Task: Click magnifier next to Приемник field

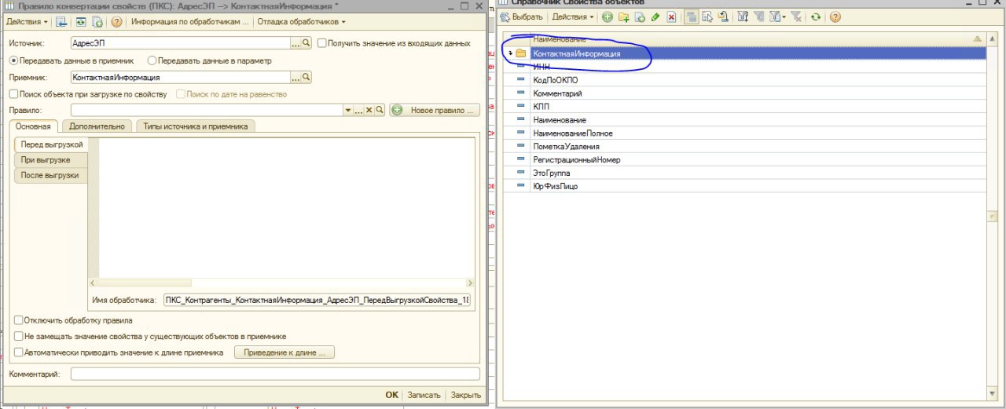Action: pyautogui.click(x=307, y=77)
